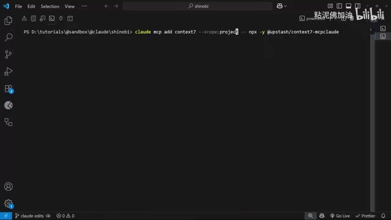Switch to the Output panel icon

pyautogui.click(x=34, y=18)
